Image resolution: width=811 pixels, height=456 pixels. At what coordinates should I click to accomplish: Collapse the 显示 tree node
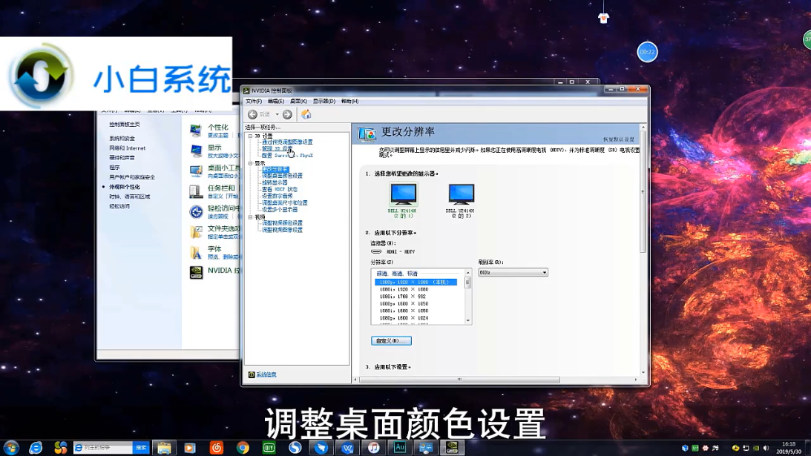pyautogui.click(x=250, y=163)
